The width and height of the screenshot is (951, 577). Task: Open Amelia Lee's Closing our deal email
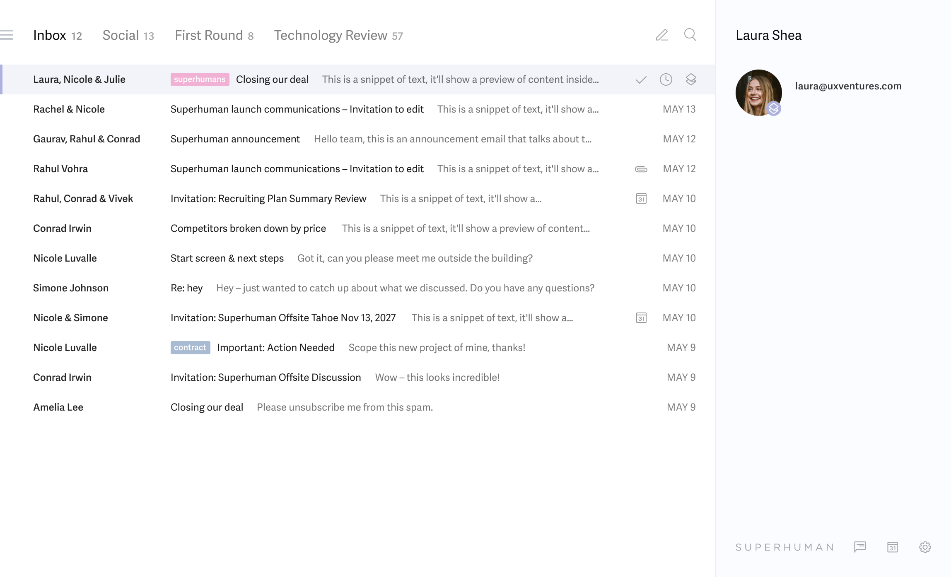[x=357, y=407]
